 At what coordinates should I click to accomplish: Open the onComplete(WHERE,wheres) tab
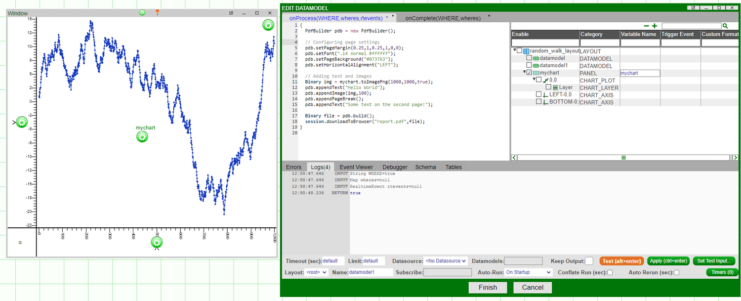click(x=443, y=18)
